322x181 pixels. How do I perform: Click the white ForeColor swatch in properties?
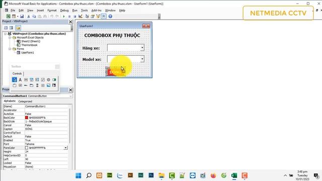pos(27,148)
